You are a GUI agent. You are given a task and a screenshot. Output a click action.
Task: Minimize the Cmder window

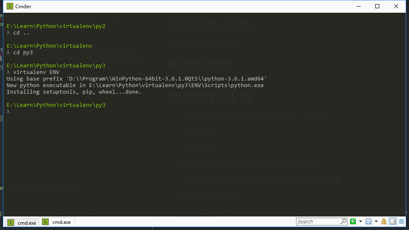(x=359, y=6)
